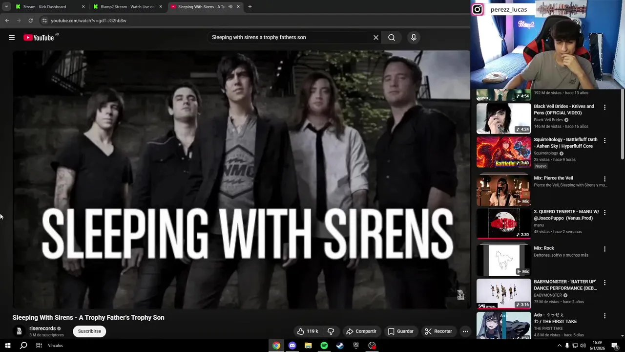Image resolution: width=625 pixels, height=352 pixels.
Task: Open Discord from the taskbar
Action: 292,346
